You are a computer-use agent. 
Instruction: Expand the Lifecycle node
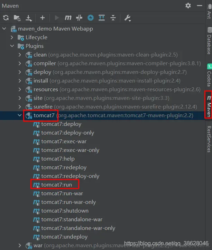tap(12, 37)
